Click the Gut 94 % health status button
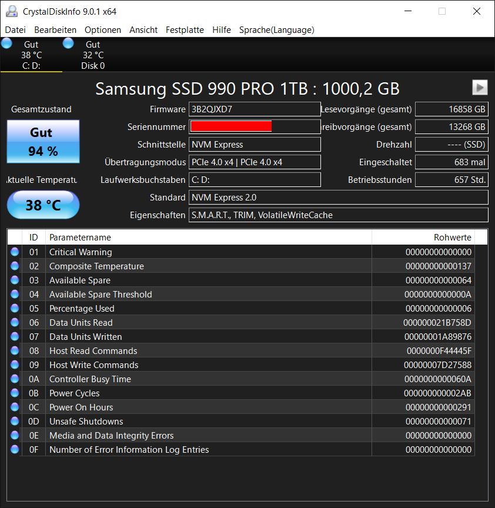The height and width of the screenshot is (508, 495). [43, 142]
